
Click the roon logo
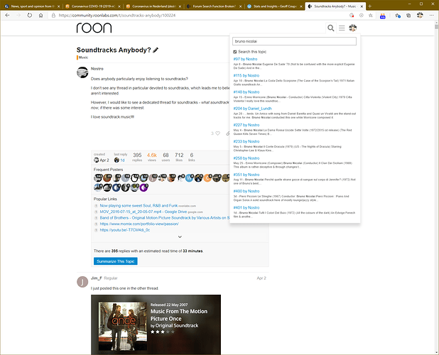[94, 28]
